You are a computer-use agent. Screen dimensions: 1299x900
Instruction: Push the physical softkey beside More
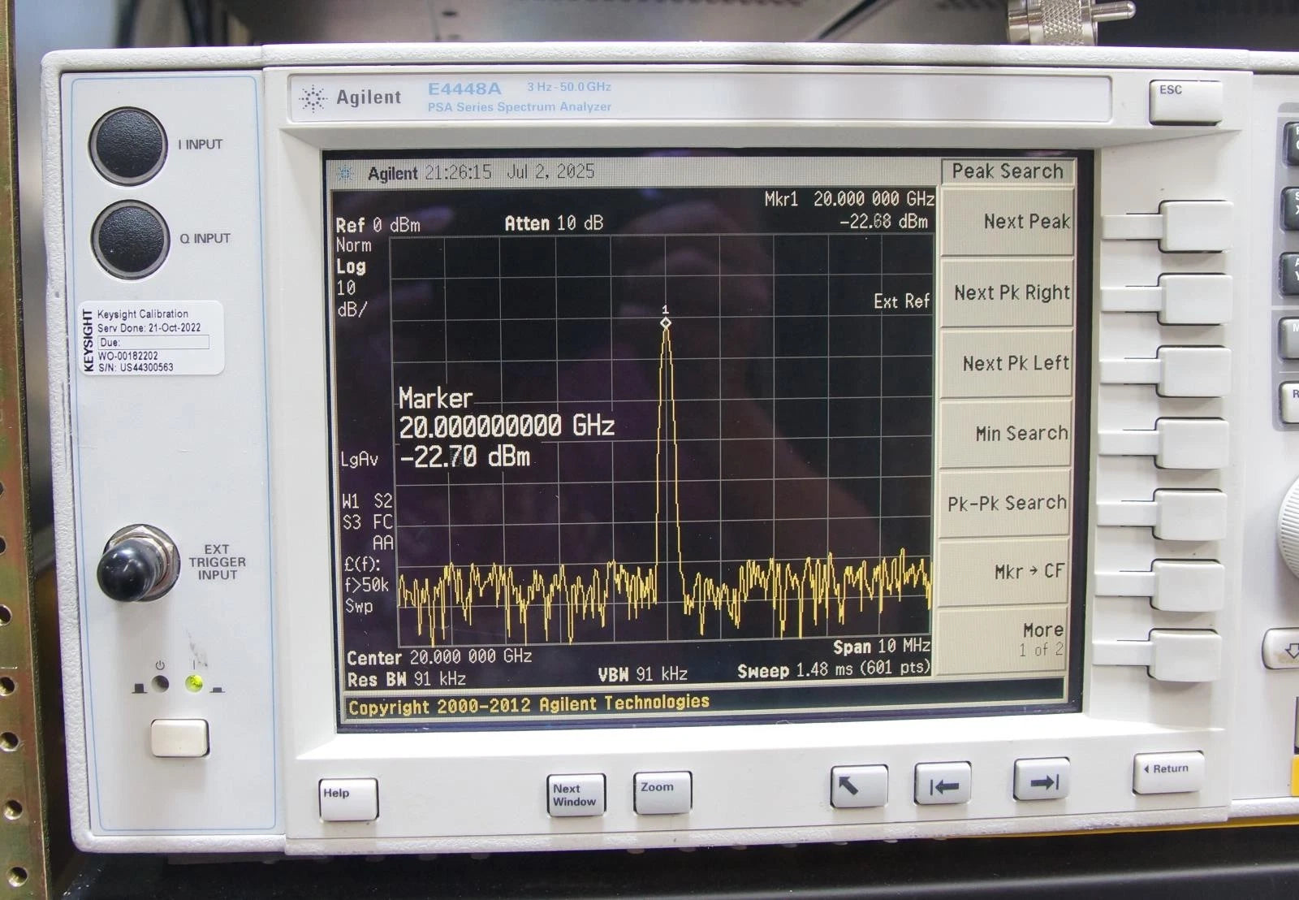point(1187,655)
